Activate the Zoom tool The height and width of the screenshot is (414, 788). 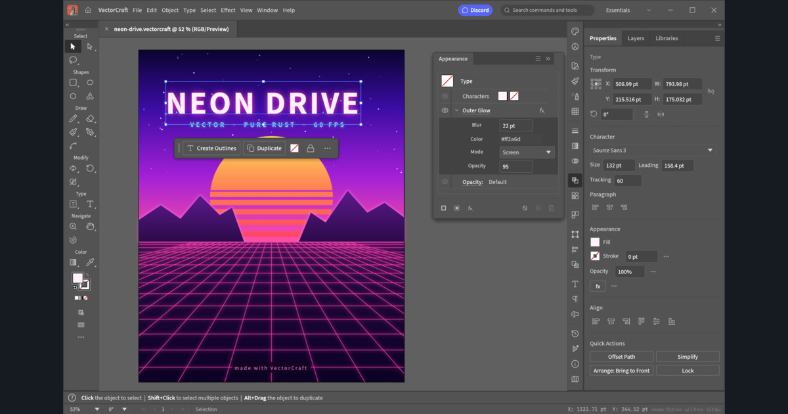pos(73,227)
